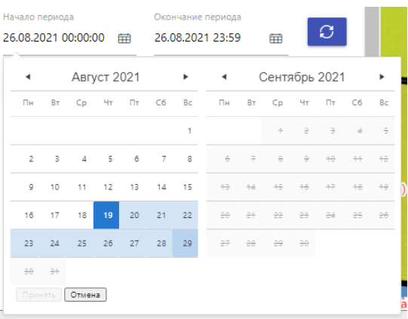This screenshot has height=319, width=408.
Task: Go to month before Август 2021
Action: tap(28, 77)
